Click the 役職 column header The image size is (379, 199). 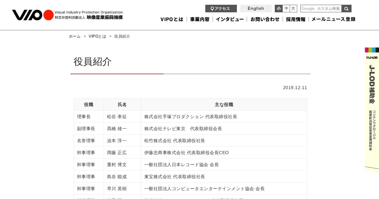pyautogui.click(x=89, y=105)
